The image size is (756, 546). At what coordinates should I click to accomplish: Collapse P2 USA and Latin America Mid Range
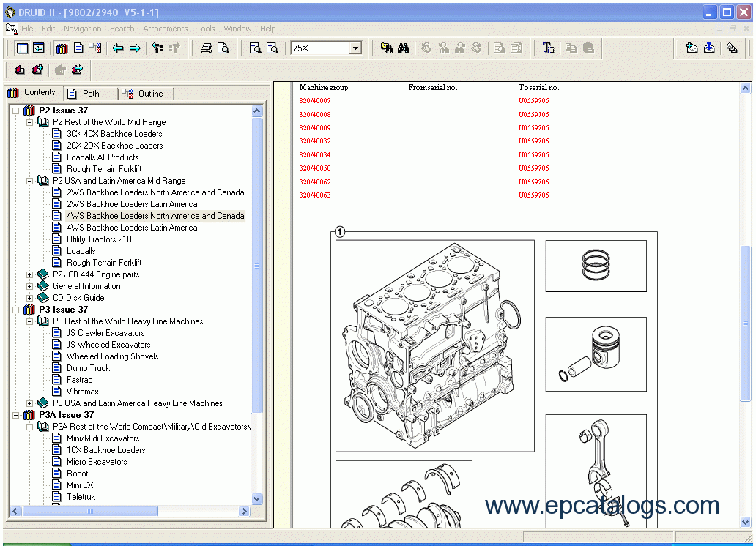pyautogui.click(x=30, y=182)
